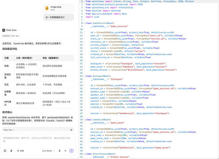
Task: Open the image.png attachment
Action: click(58, 8)
